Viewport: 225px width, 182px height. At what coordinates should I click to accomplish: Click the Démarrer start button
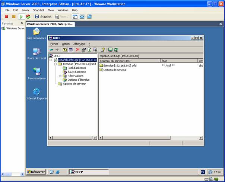36,172
